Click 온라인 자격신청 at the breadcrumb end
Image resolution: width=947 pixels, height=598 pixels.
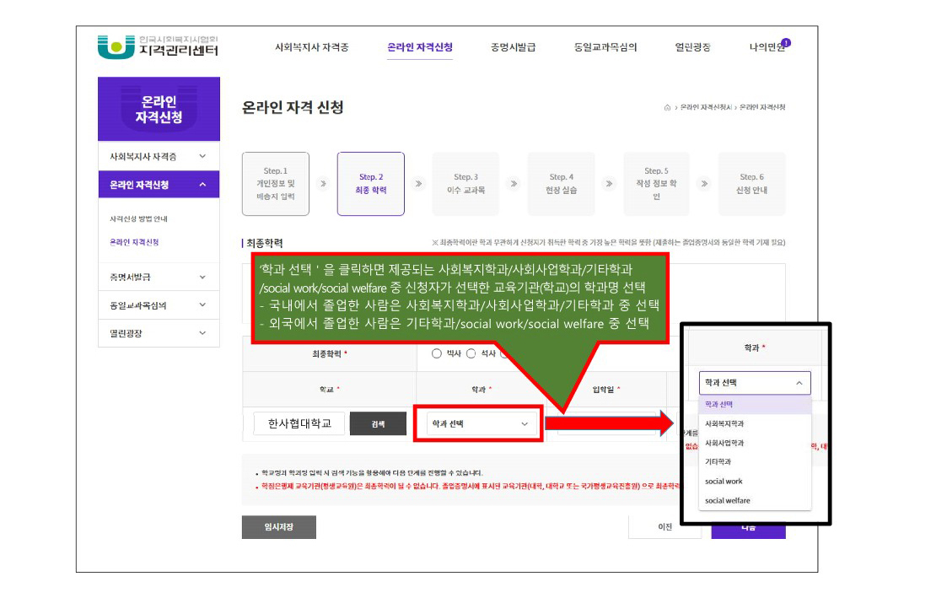tap(762, 107)
